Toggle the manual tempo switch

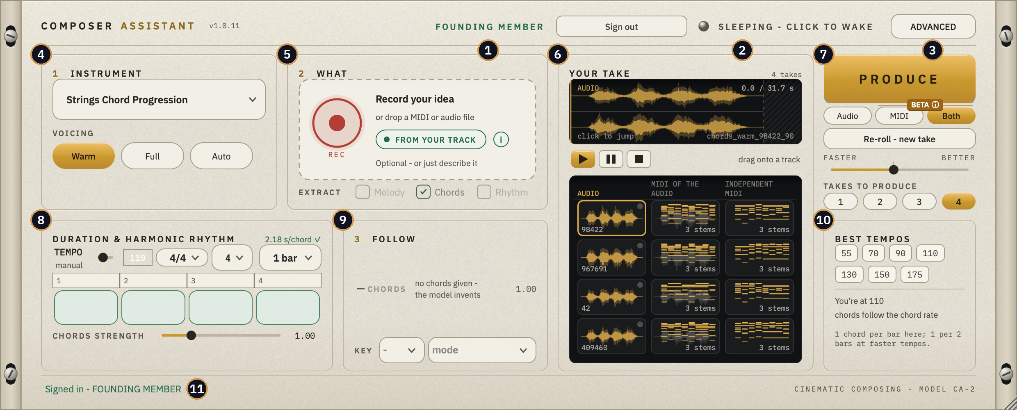(105, 257)
